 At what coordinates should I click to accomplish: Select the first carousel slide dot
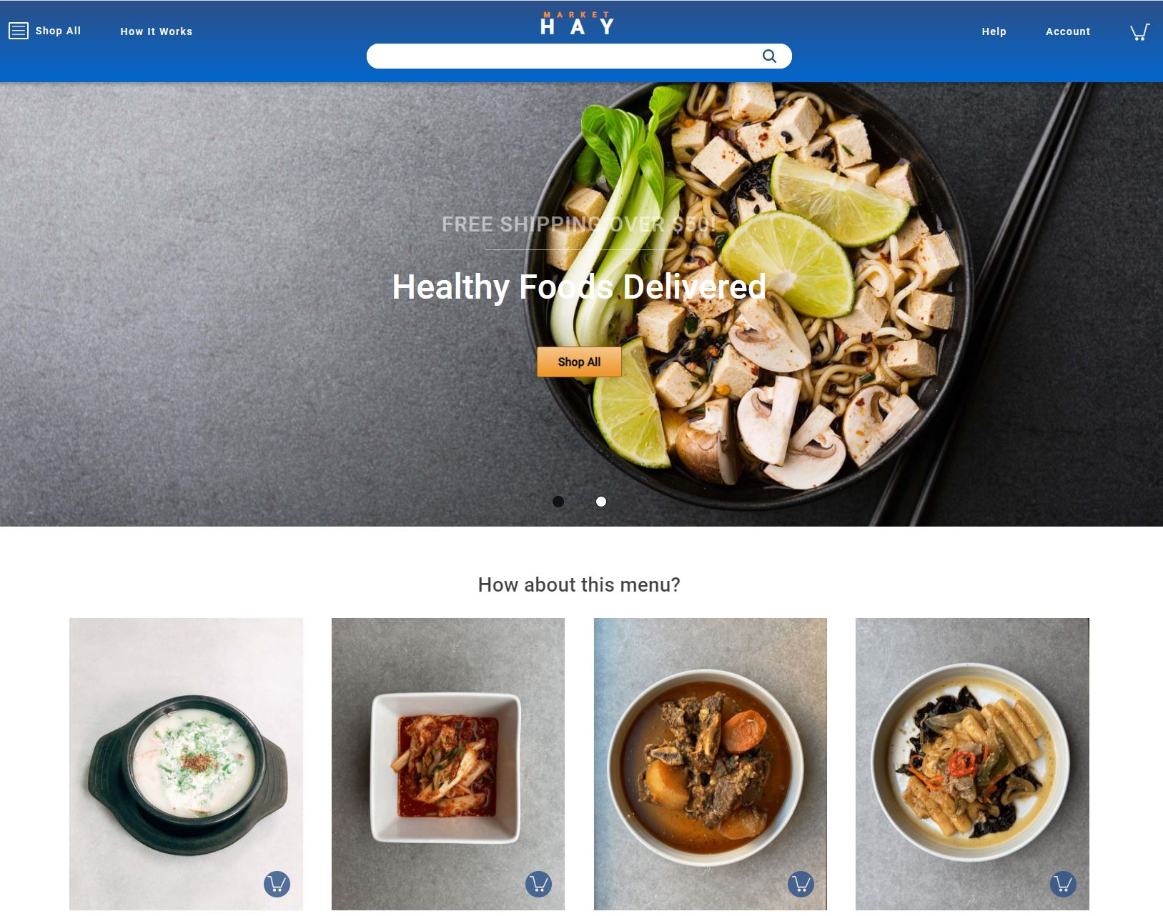tap(558, 502)
